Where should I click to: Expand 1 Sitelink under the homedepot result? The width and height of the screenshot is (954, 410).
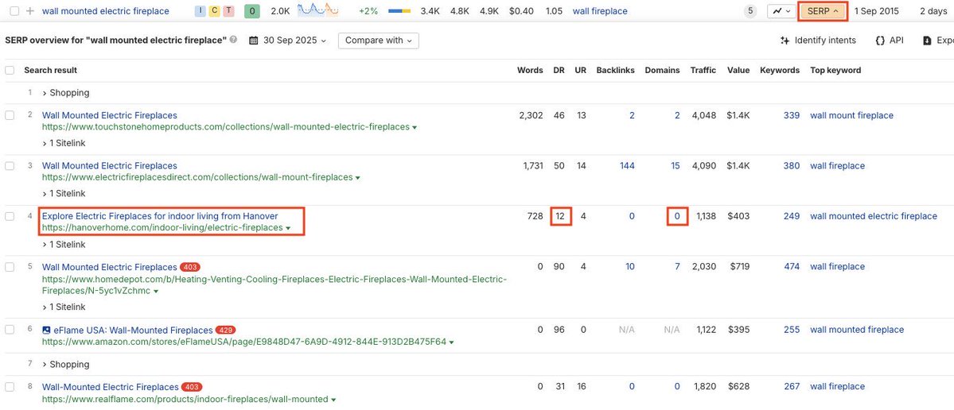(64, 307)
